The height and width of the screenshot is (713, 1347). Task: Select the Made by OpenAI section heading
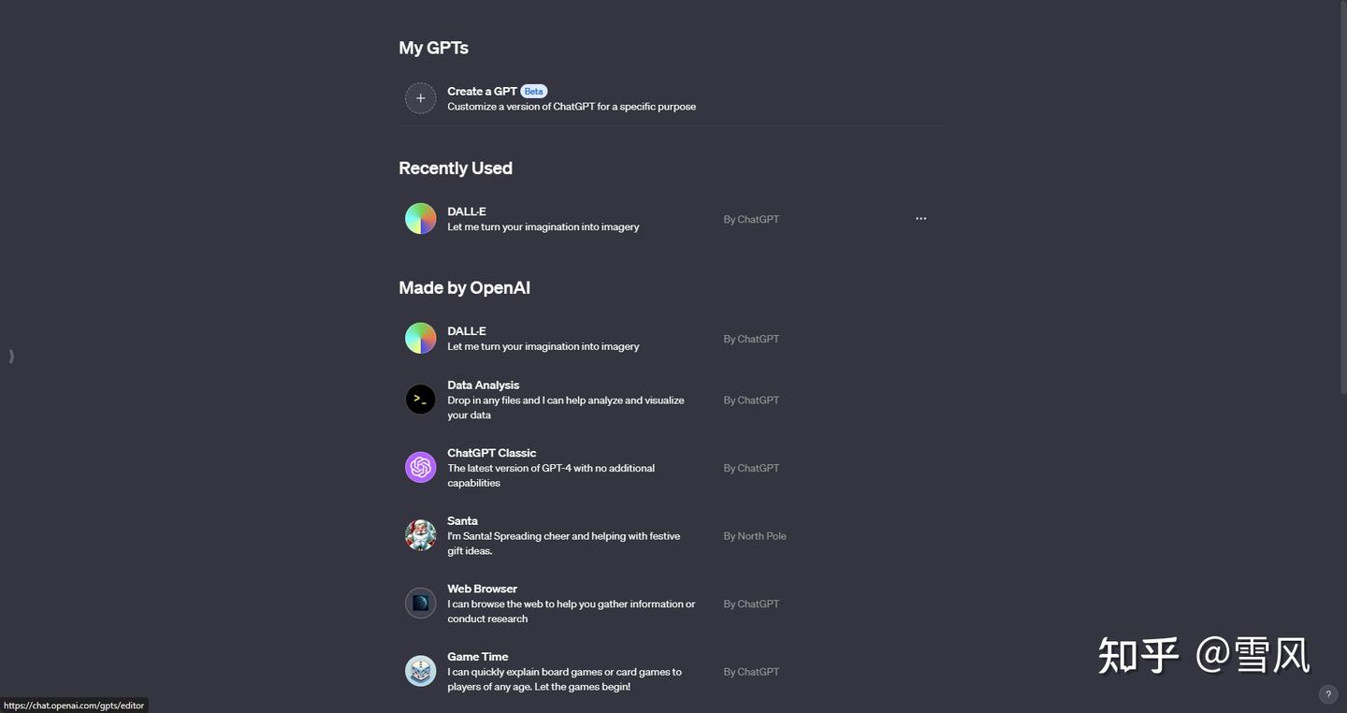tap(464, 287)
